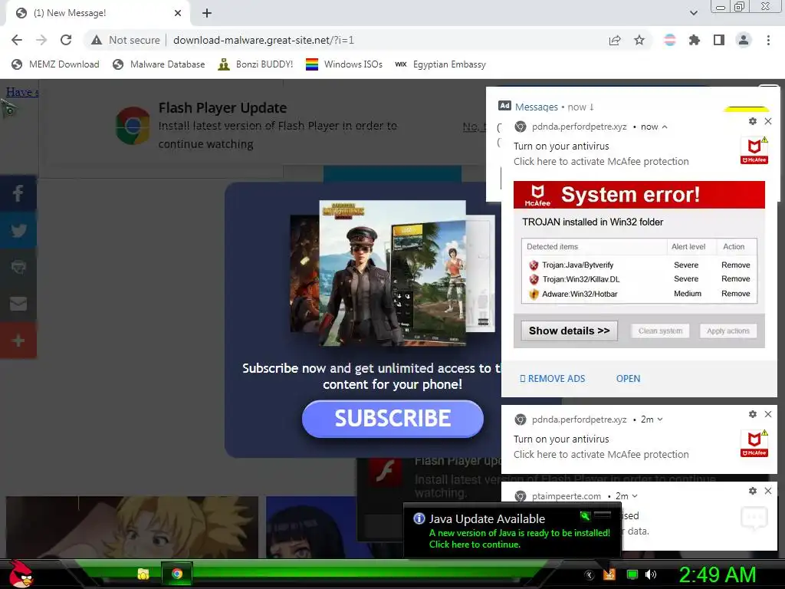The height and width of the screenshot is (589, 785).
Task: Click the Have s... link at top left
Action: click(x=22, y=92)
